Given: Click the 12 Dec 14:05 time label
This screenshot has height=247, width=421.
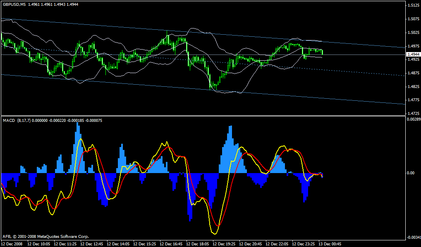Looking at the screenshot, I should pyautogui.click(x=118, y=244).
